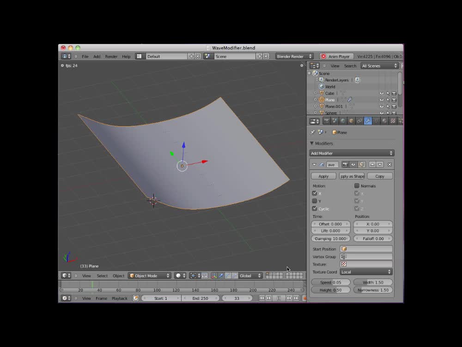Viewport: 462px width, 347px height.
Task: Open the Texture properties checkered icon
Action: (393, 121)
